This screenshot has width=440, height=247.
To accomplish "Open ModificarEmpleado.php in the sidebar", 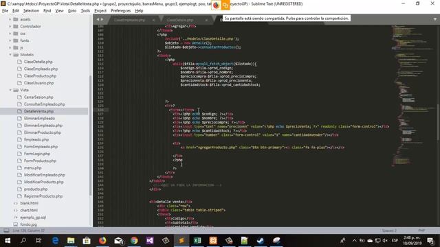I will click(x=44, y=175).
